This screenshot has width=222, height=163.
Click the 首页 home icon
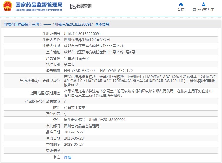click(181, 4)
